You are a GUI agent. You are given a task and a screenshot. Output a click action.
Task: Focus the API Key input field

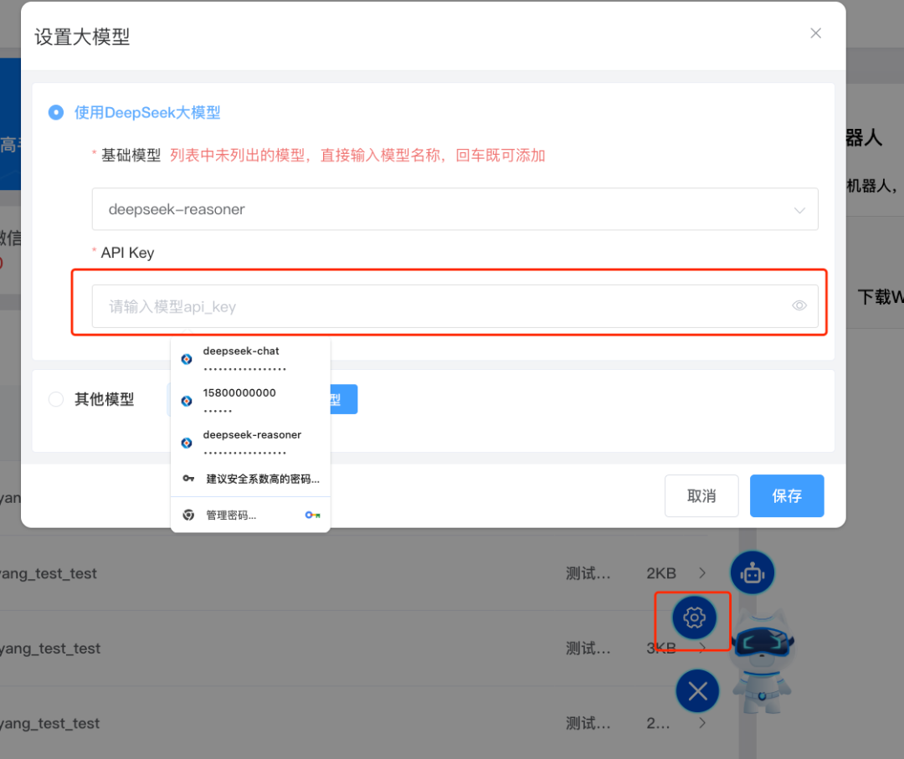455,306
